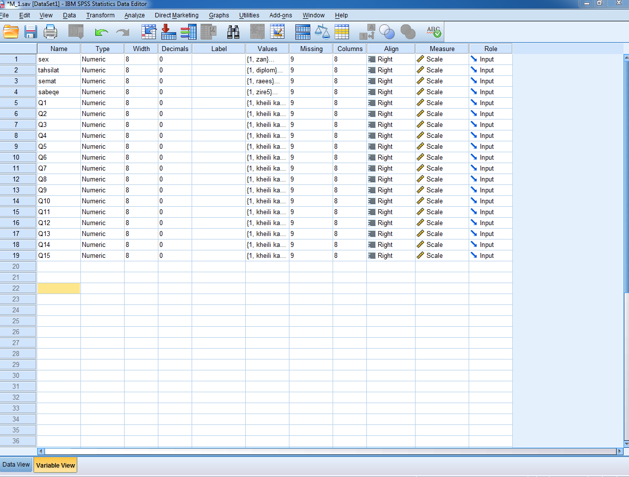This screenshot has height=477, width=629.
Task: Switch to the Data View tab
Action: point(16,465)
